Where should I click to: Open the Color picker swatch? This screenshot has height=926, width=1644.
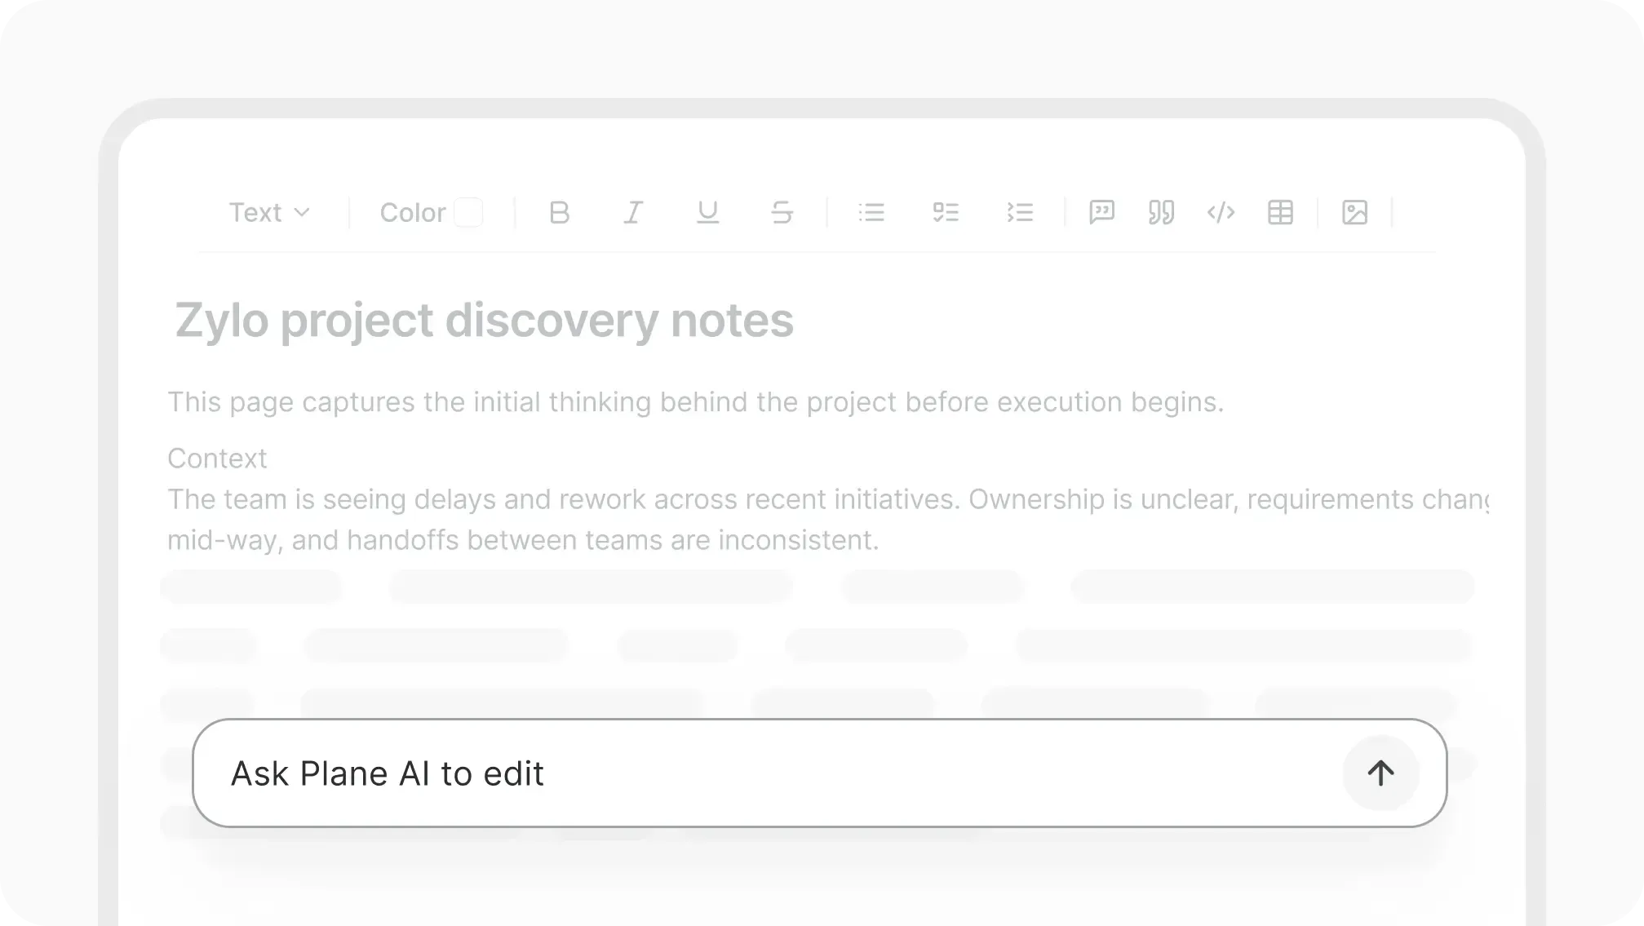click(x=469, y=213)
